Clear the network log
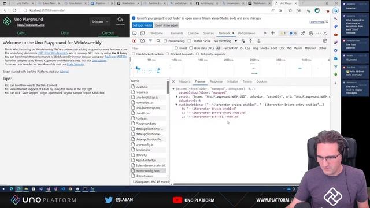Screen dimensions: 370x208 click(142, 41)
